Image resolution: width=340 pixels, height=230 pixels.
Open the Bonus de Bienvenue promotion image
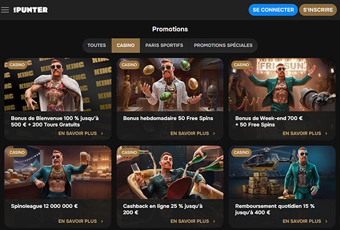coord(58,85)
